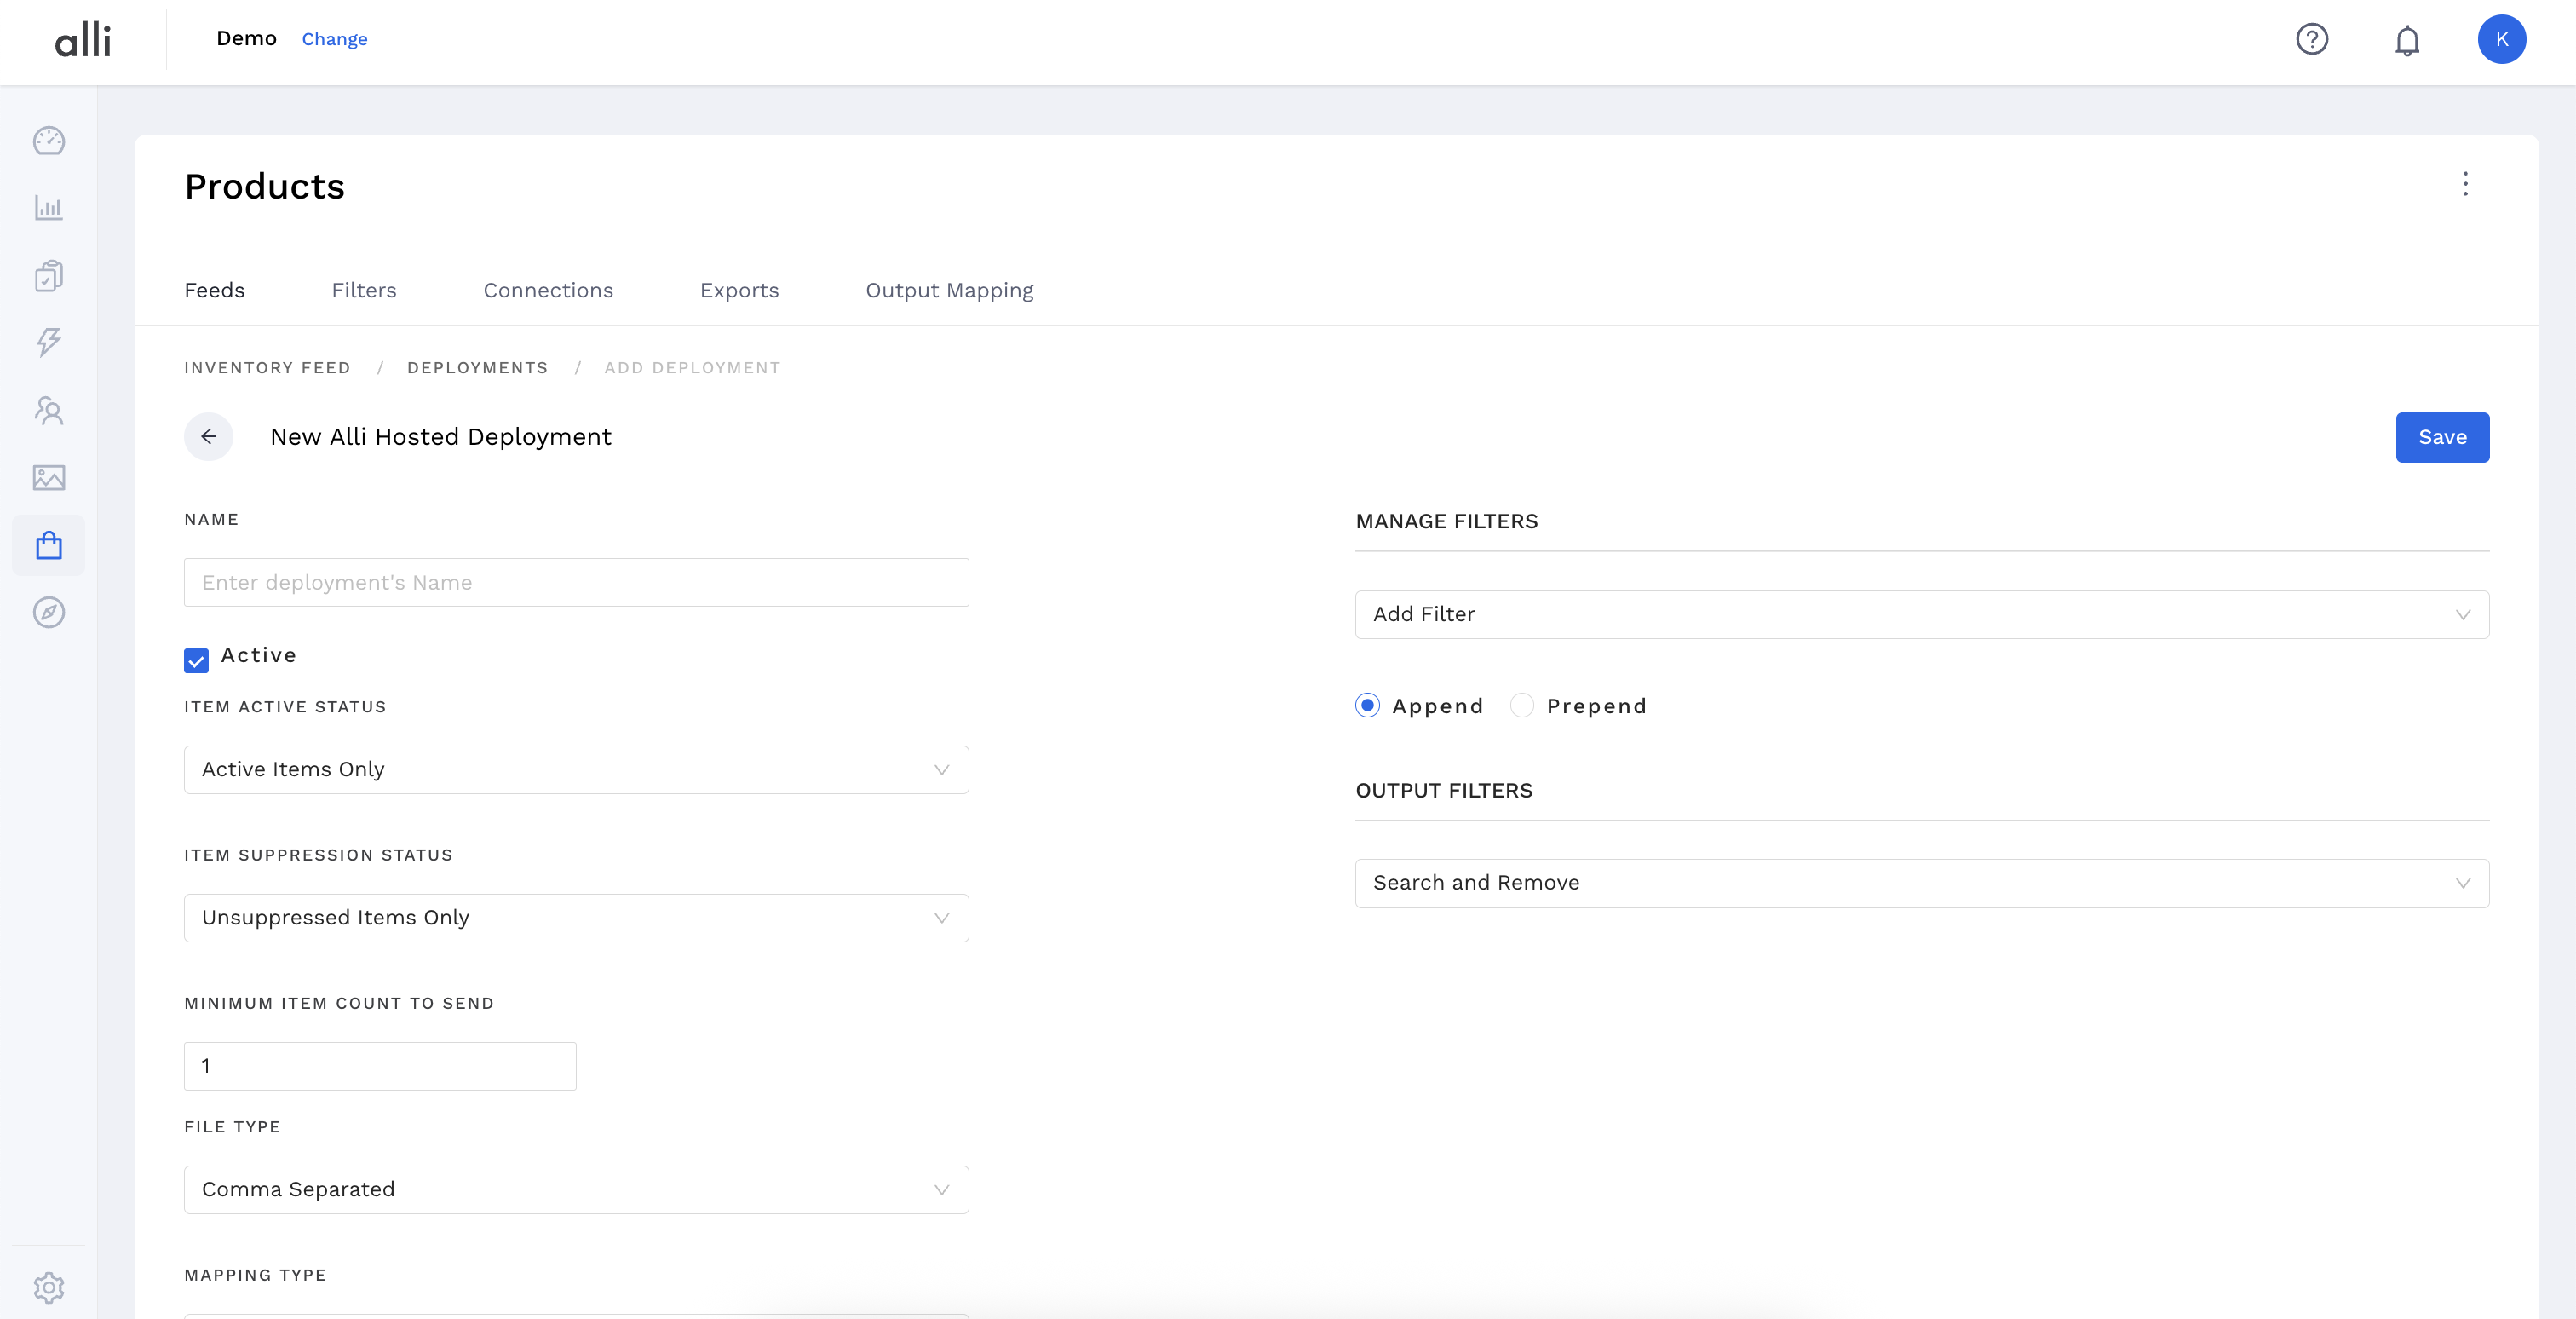Select the Append radio option
This screenshot has width=2576, height=1319.
pyautogui.click(x=1367, y=706)
